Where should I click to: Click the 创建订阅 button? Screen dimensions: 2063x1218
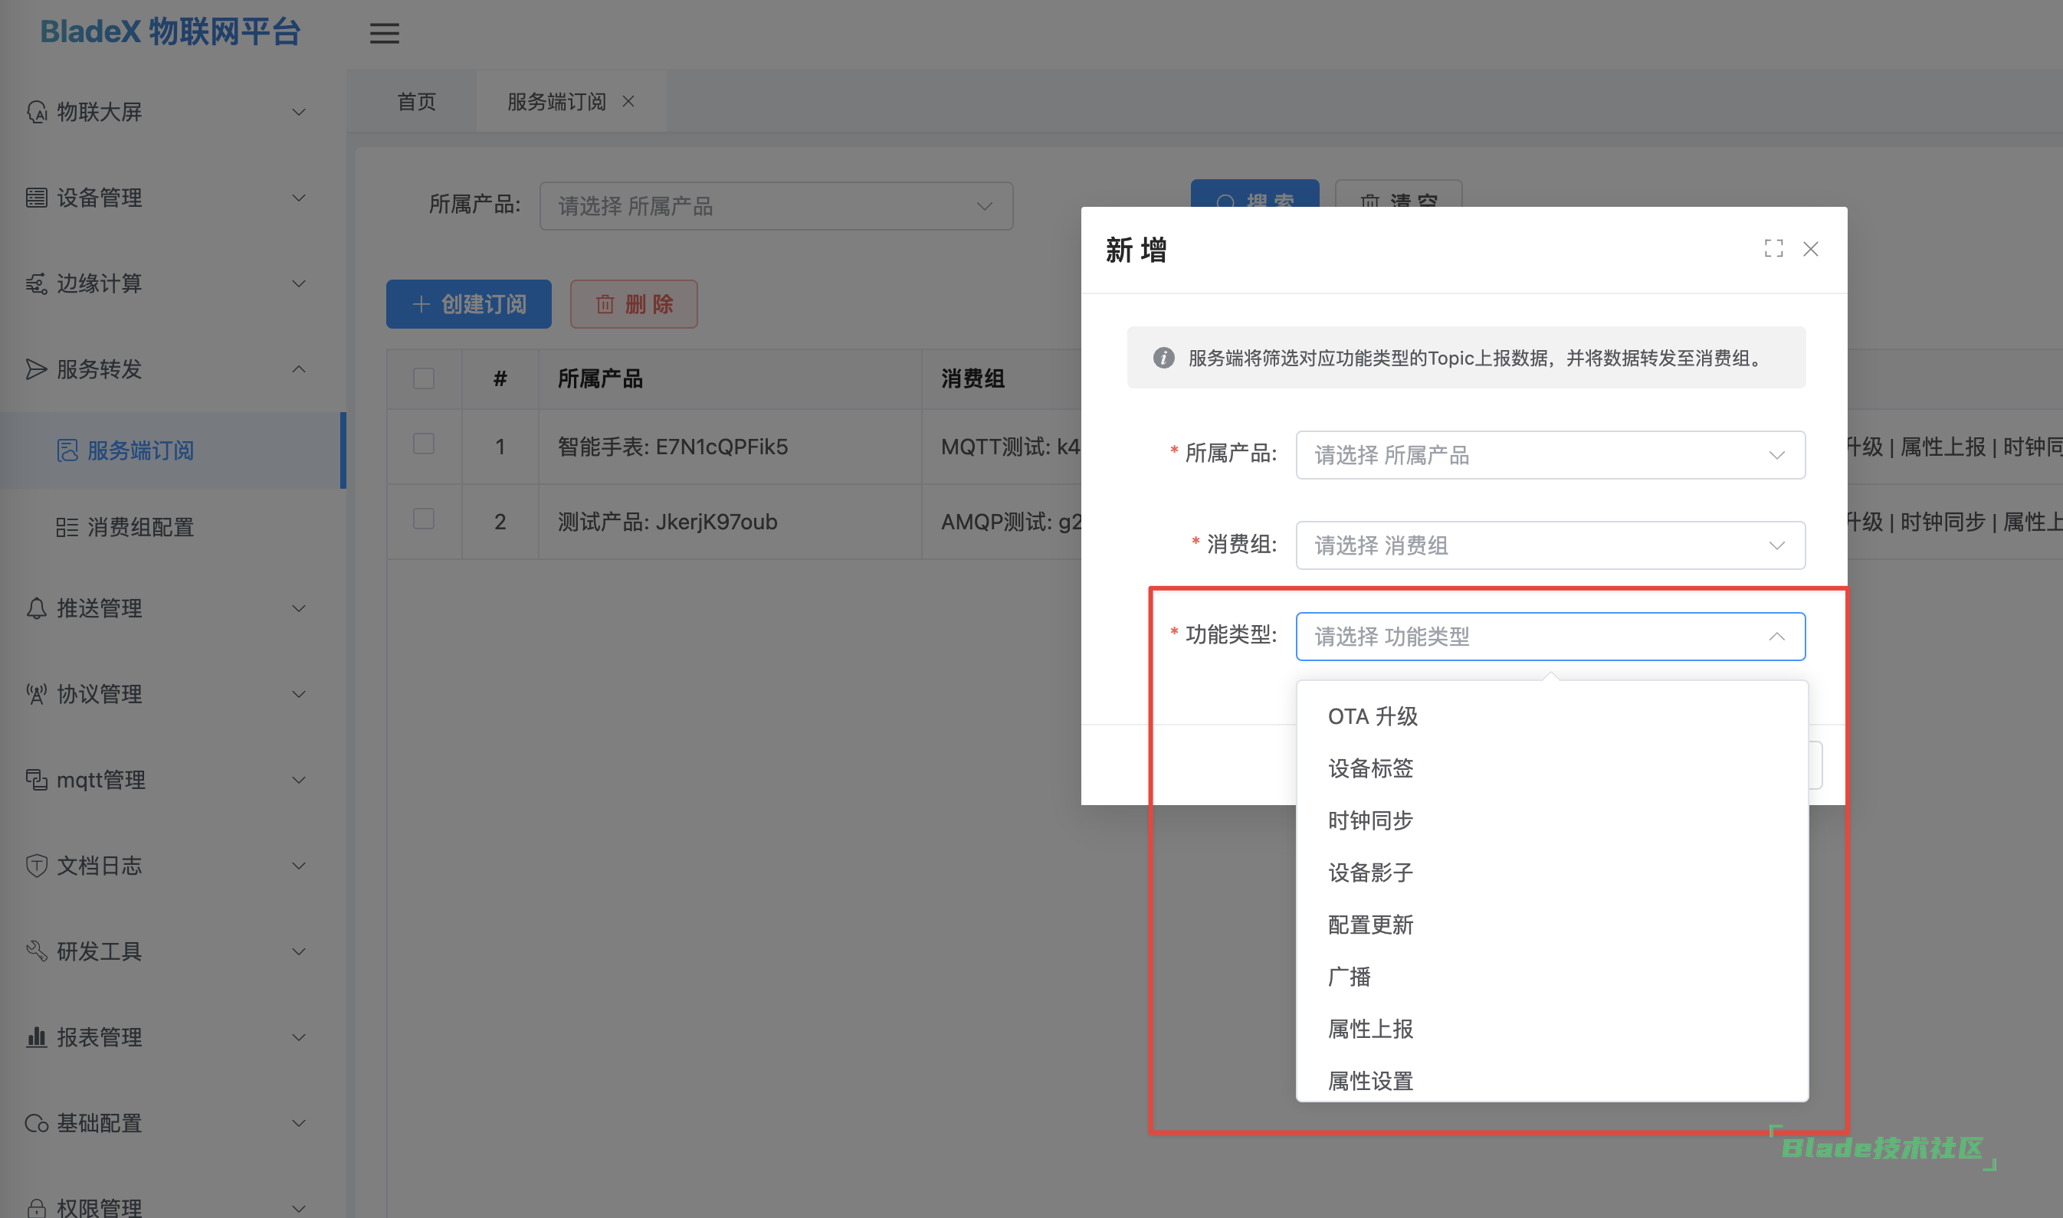(x=469, y=305)
